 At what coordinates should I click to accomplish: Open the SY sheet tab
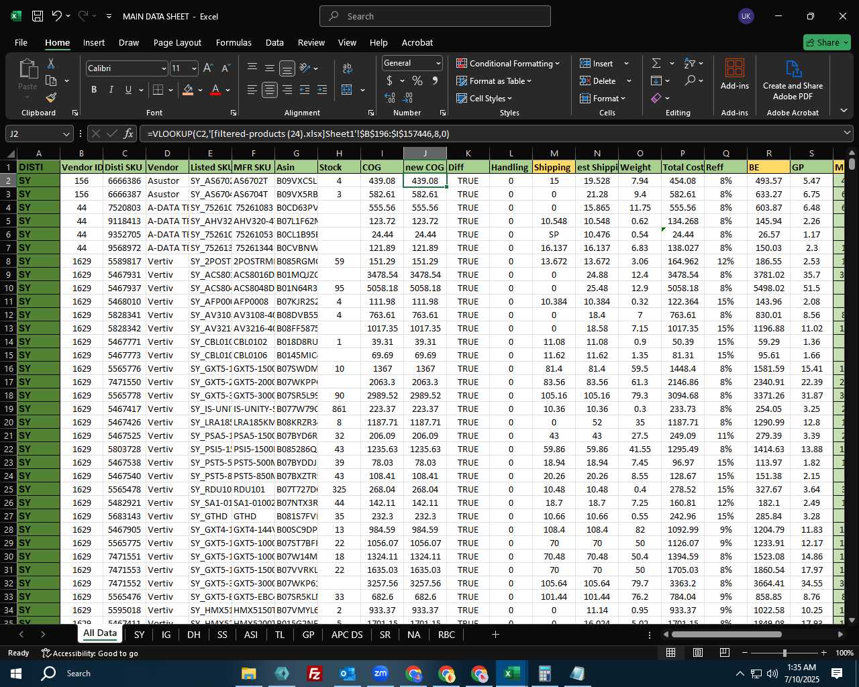[139, 635]
